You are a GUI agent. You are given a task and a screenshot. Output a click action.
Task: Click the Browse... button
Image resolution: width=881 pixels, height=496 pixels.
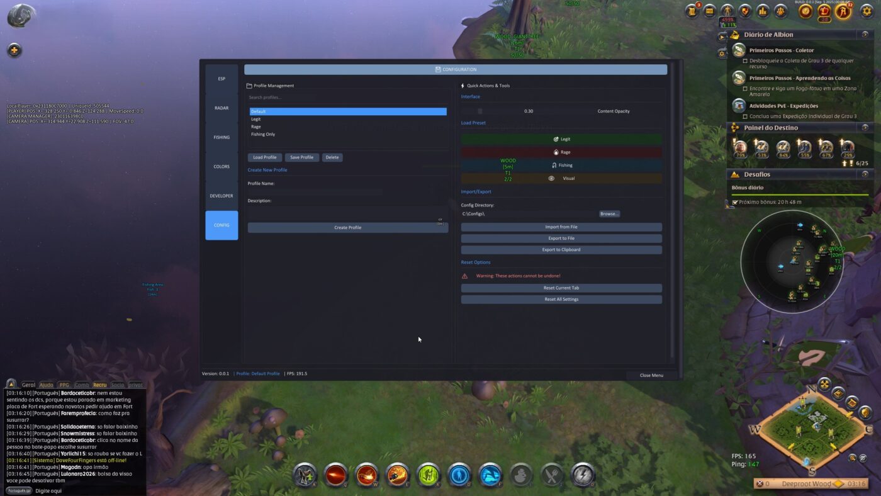click(609, 214)
